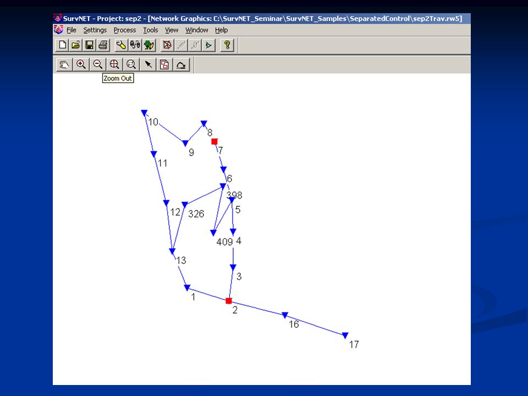Click the data collector transfer icon
The height and width of the screenshot is (396, 528).
135,45
